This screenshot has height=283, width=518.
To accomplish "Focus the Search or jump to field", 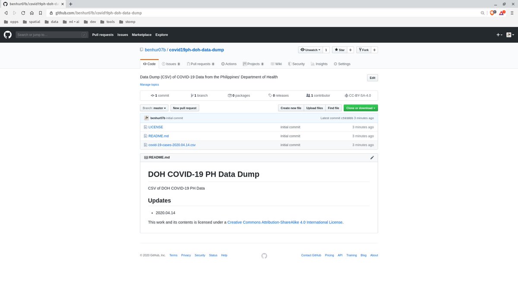I will click(52, 35).
